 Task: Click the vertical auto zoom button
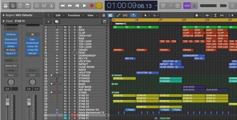point(215,15)
